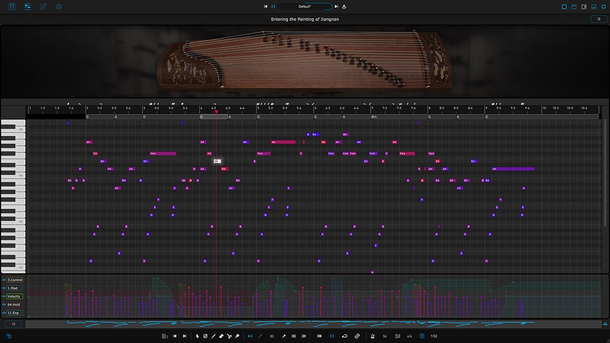This screenshot has height=343, width=610.
Task: Hide the 3.Control lane eye icon
Action: pos(4,280)
